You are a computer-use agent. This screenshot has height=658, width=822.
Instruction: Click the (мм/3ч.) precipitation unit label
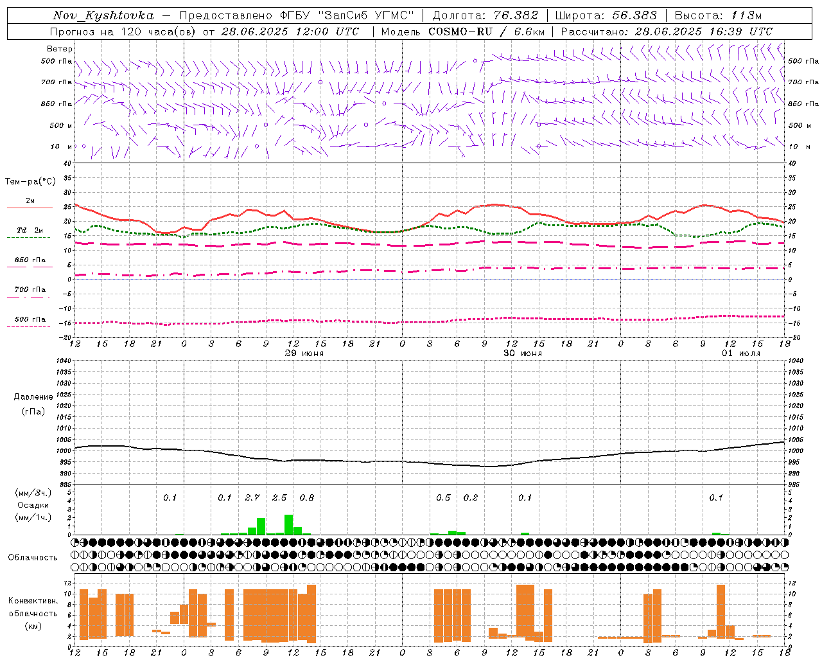[33, 493]
